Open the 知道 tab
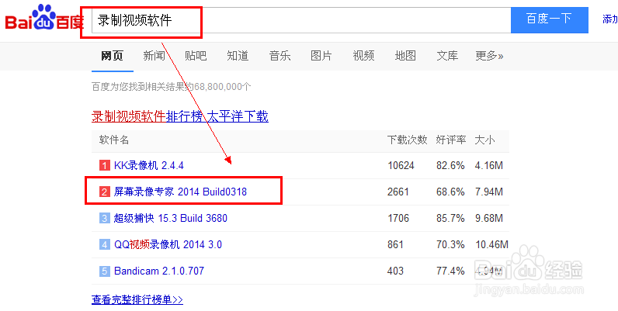 tap(238, 56)
